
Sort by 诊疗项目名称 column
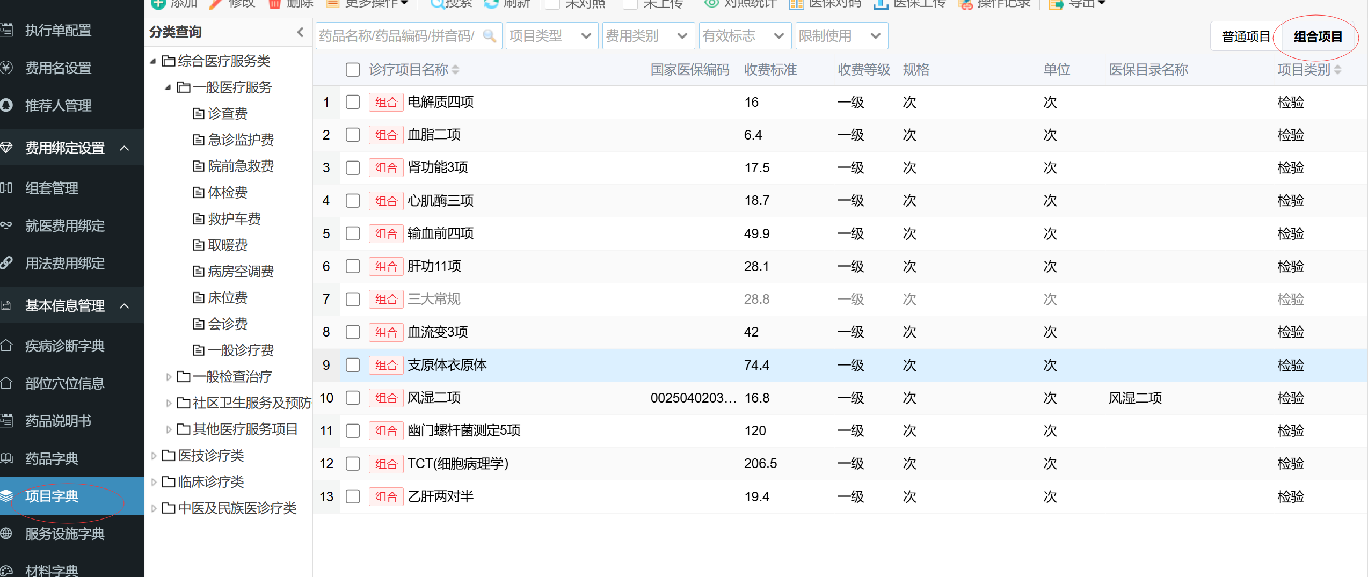point(456,70)
